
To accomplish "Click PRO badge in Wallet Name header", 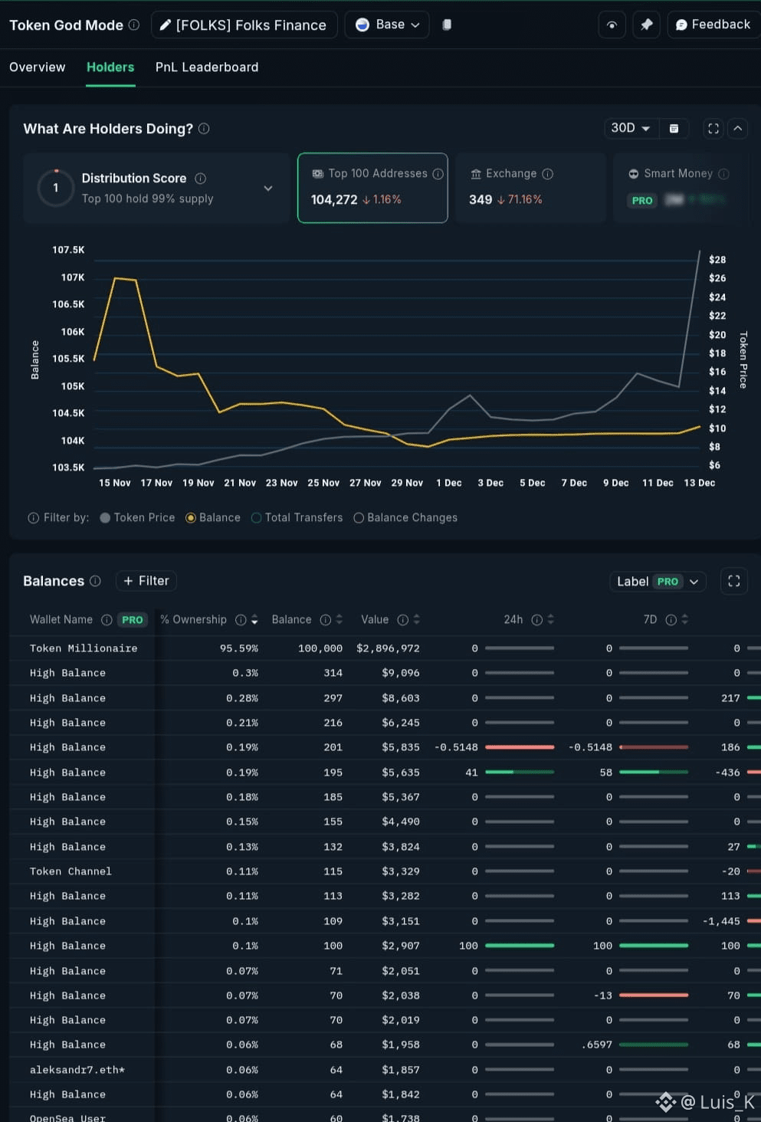I will [133, 620].
